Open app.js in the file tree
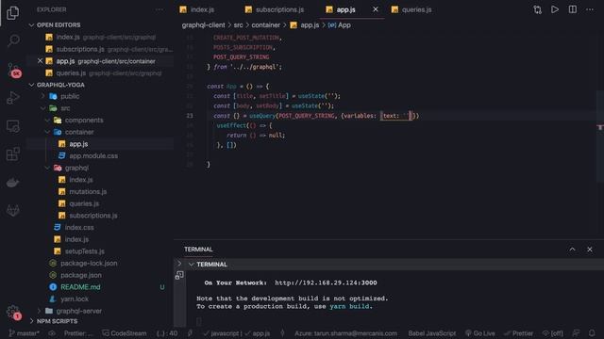Screen dimensions: 604x339 [78, 144]
